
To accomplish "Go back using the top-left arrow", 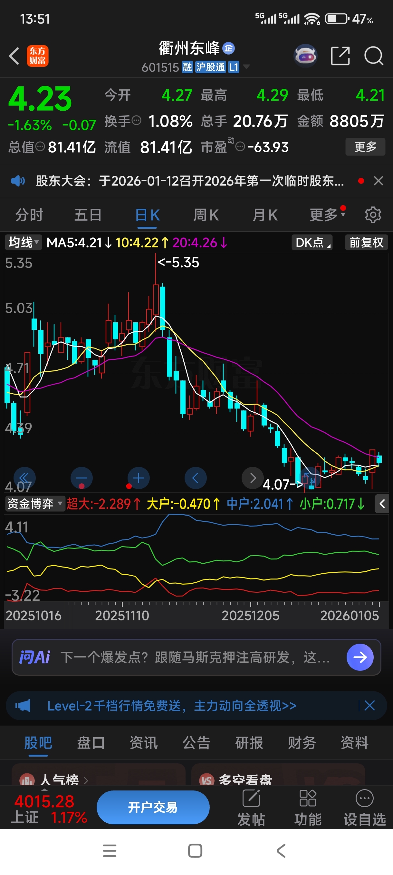I will 14,56.
